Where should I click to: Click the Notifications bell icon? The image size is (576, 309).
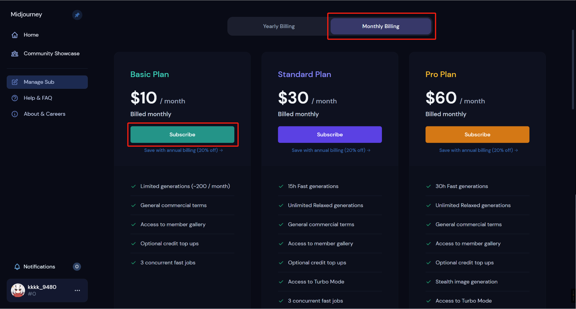coord(17,267)
